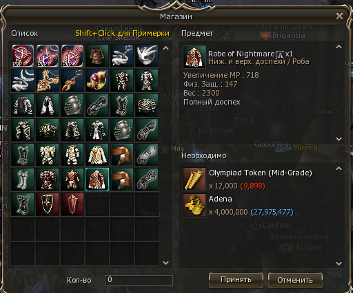353x293 pixels.
Task: Select the Olympiad Token requirement icon
Action: point(194,179)
